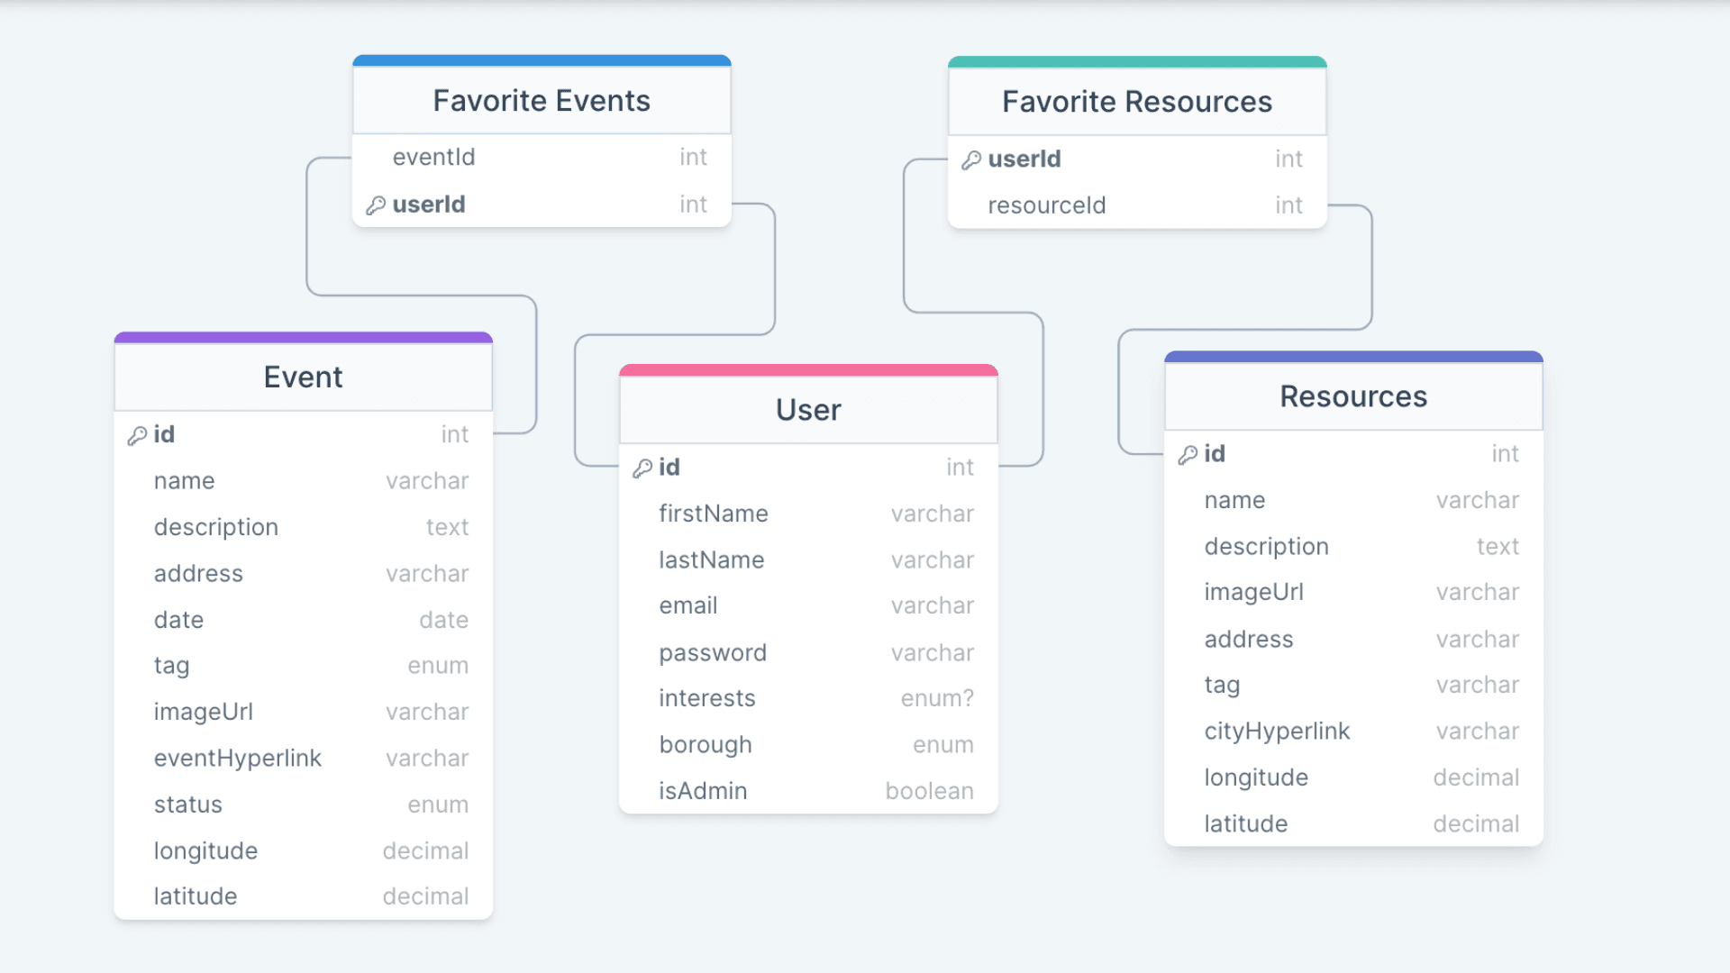Click the imageUrl field in Resources table

[x=1353, y=593]
